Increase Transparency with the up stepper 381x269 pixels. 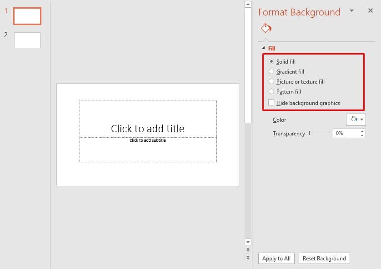[361, 131]
